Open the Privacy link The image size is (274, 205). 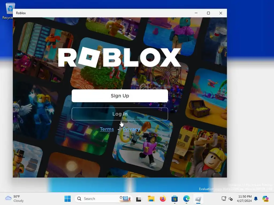tap(131, 129)
